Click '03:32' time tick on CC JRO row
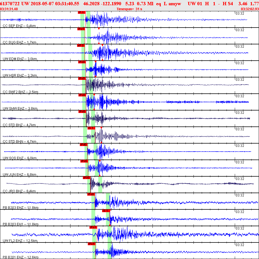 pyautogui.click(x=240, y=179)
